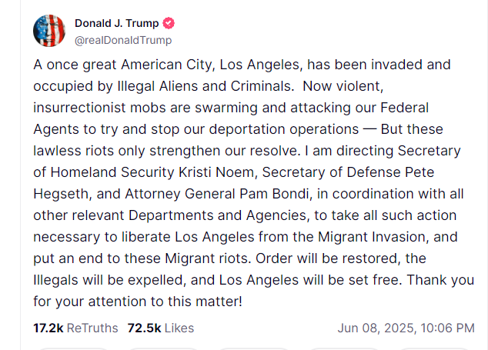This screenshot has width=488, height=350.
Task: Click the action button under Likes count
Action: pos(164,348)
